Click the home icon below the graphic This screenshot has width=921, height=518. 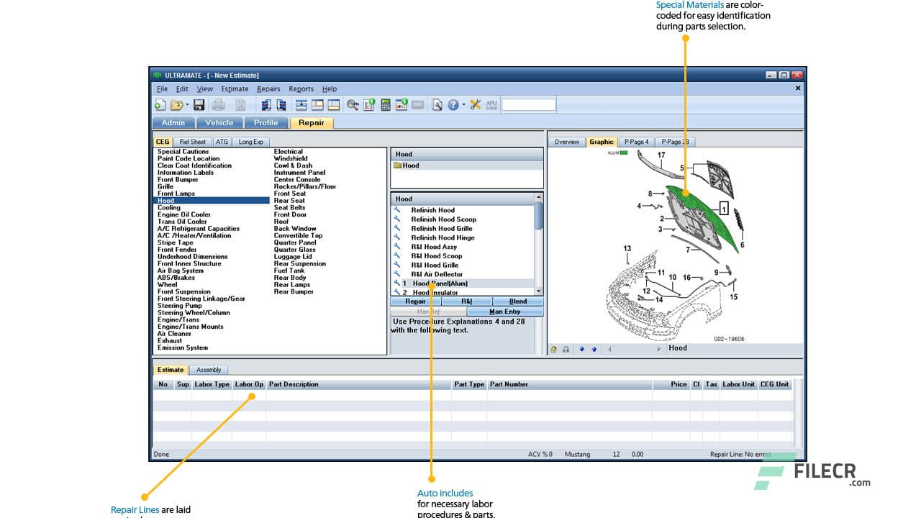(x=554, y=349)
